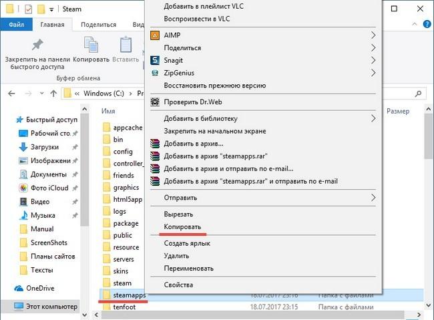Click the ZipGenius icon in context menu
The height and width of the screenshot is (320, 434).
[155, 73]
